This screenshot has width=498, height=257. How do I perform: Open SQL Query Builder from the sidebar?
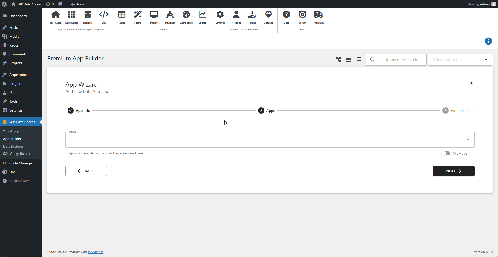[x=17, y=154]
